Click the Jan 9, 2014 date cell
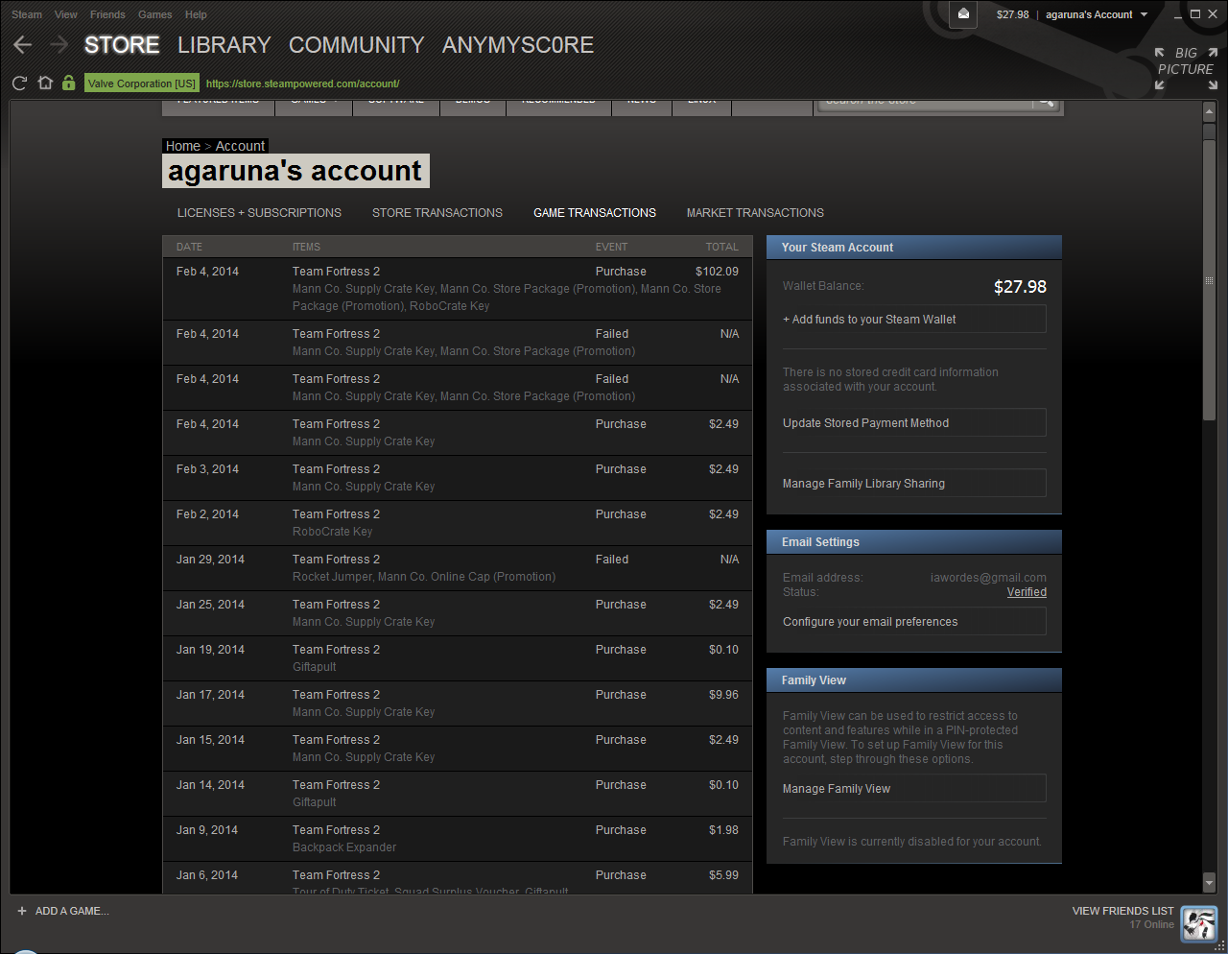 [207, 830]
